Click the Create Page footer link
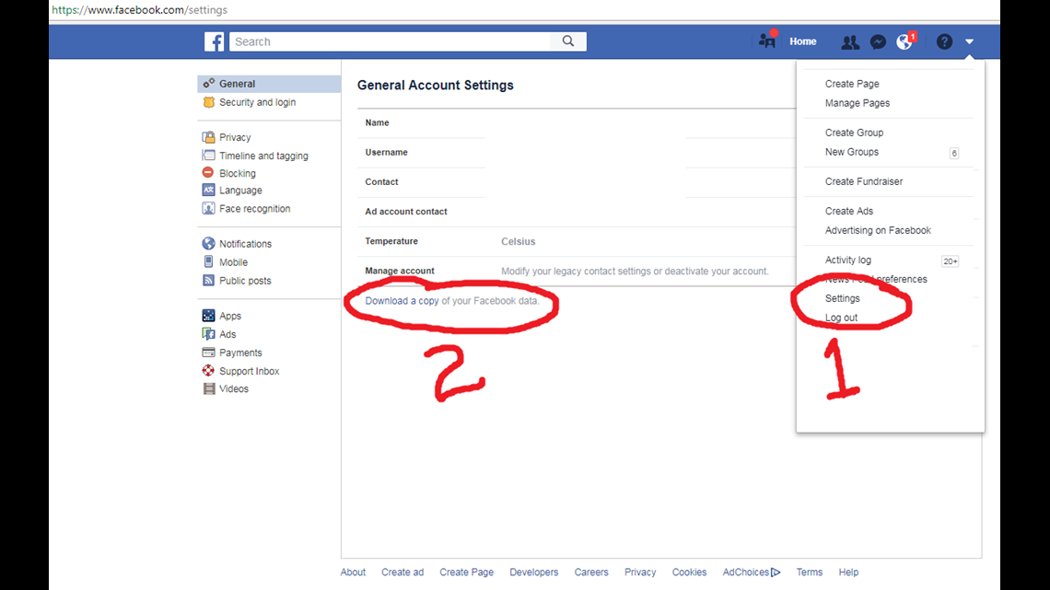The width and height of the screenshot is (1050, 590). tap(466, 572)
